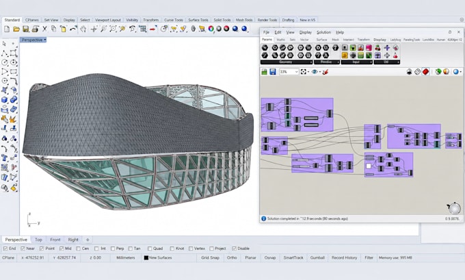The width and height of the screenshot is (465, 280).
Task: Select the Rectangle tool in left sidebar
Action: click(14, 72)
